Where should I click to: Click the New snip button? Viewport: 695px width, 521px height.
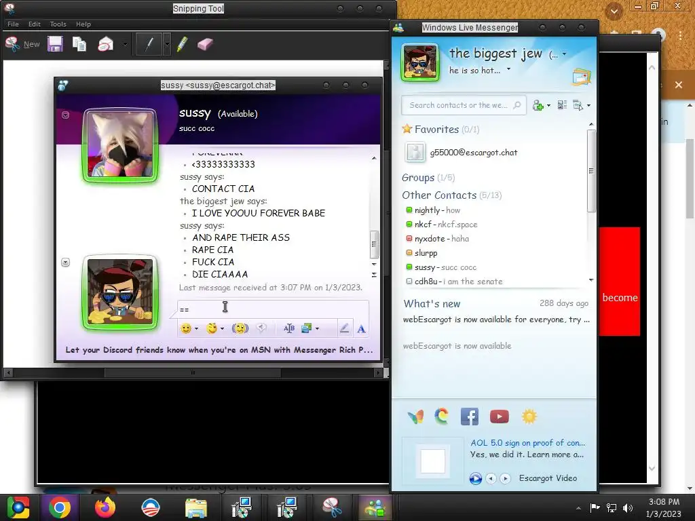click(22, 44)
